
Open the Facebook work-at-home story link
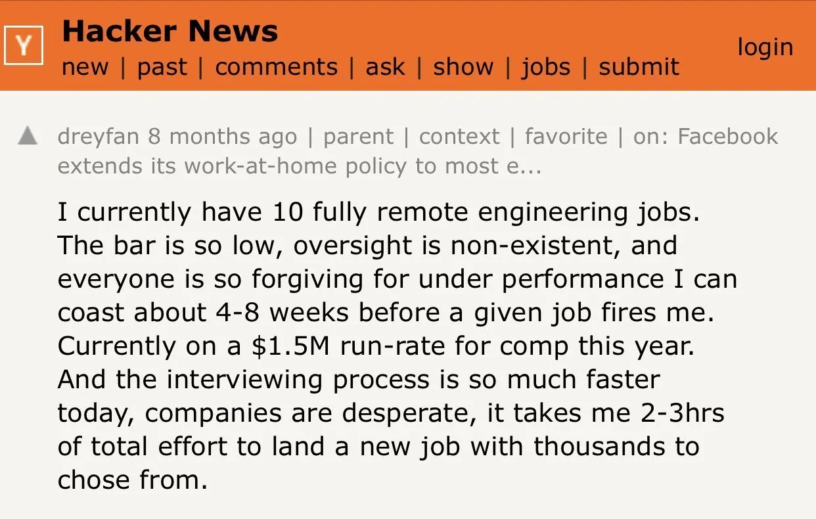click(x=705, y=137)
